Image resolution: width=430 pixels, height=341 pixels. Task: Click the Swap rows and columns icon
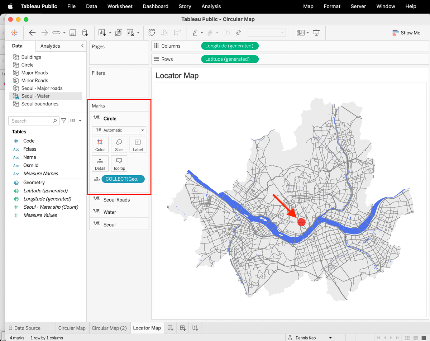click(152, 33)
